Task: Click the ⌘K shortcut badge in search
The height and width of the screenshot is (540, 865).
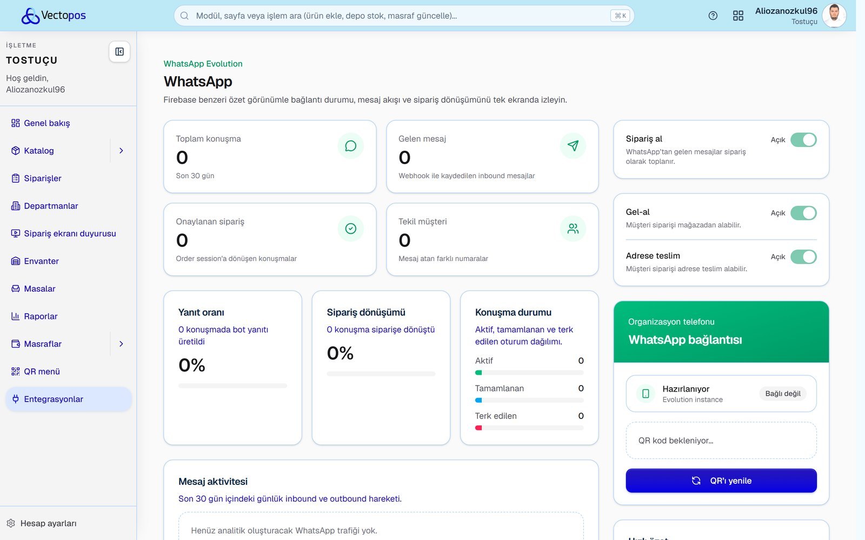Action: (620, 16)
